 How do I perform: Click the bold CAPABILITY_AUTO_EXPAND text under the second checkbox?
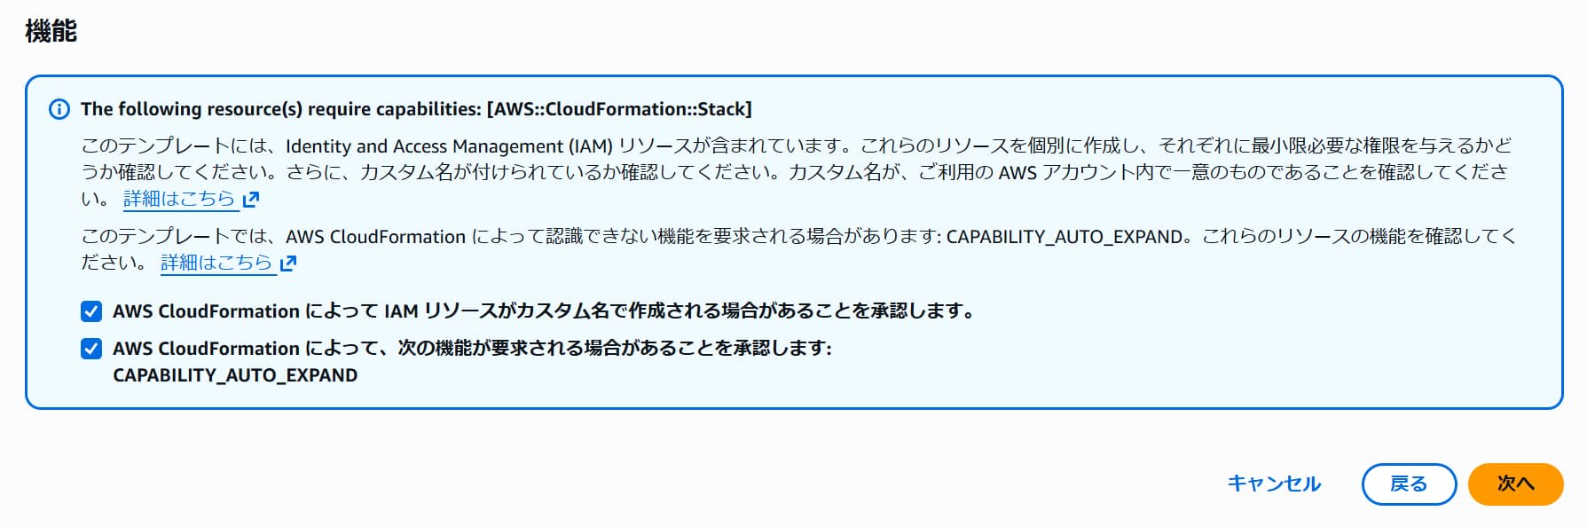[235, 375]
